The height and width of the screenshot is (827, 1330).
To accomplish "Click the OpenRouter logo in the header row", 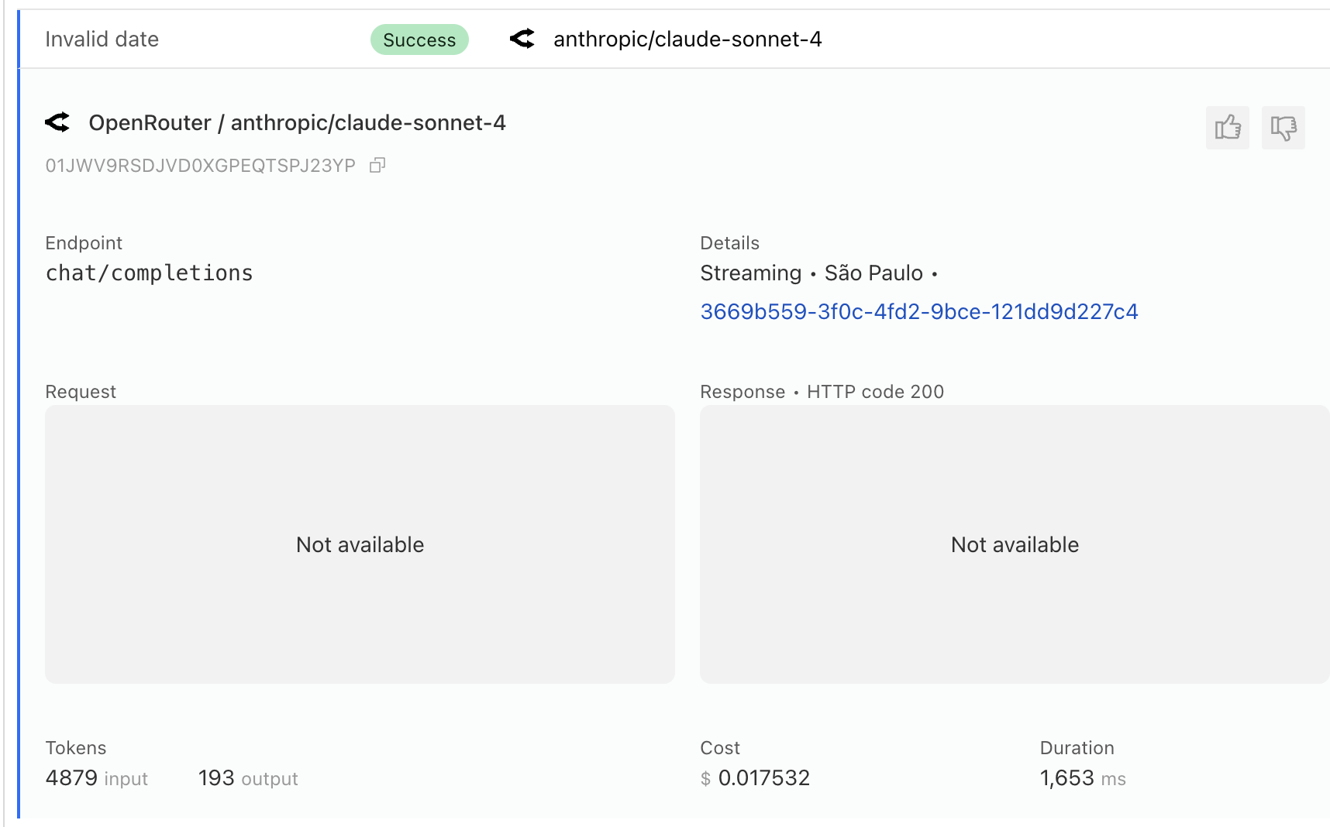I will [522, 39].
